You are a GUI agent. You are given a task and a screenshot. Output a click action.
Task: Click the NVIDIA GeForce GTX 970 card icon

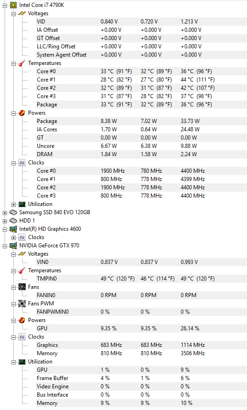coord(13,246)
